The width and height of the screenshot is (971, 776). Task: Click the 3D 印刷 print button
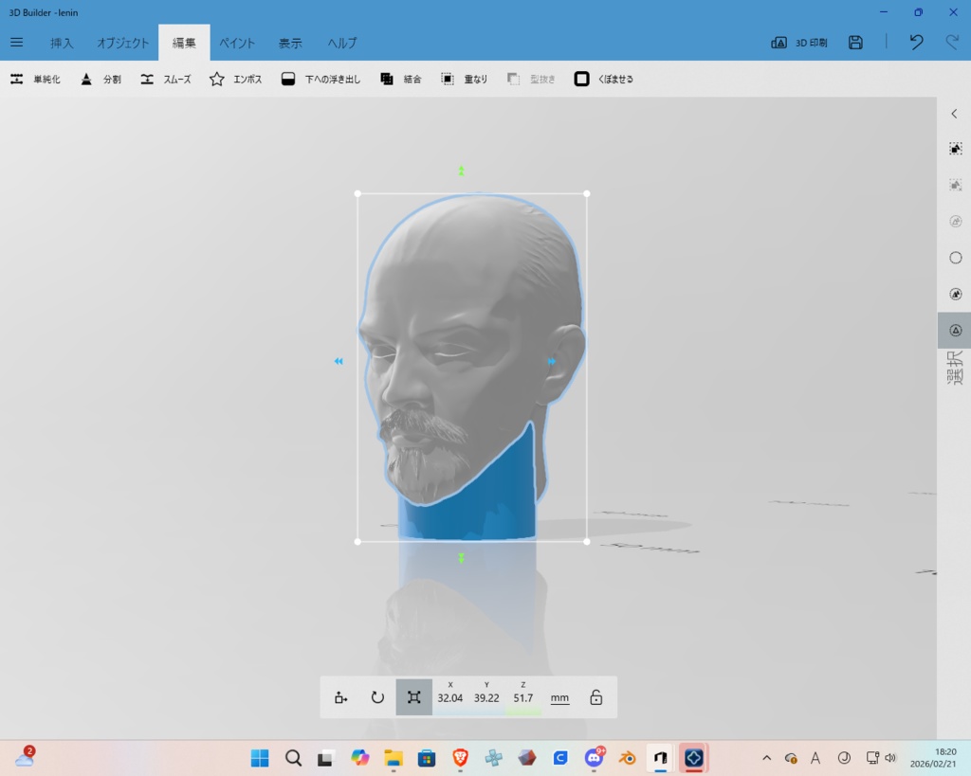click(x=799, y=42)
